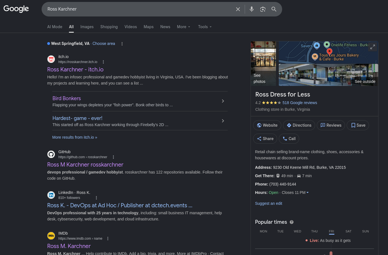Click the Choose area link
Screen dimensions: 388x255
coord(104,44)
